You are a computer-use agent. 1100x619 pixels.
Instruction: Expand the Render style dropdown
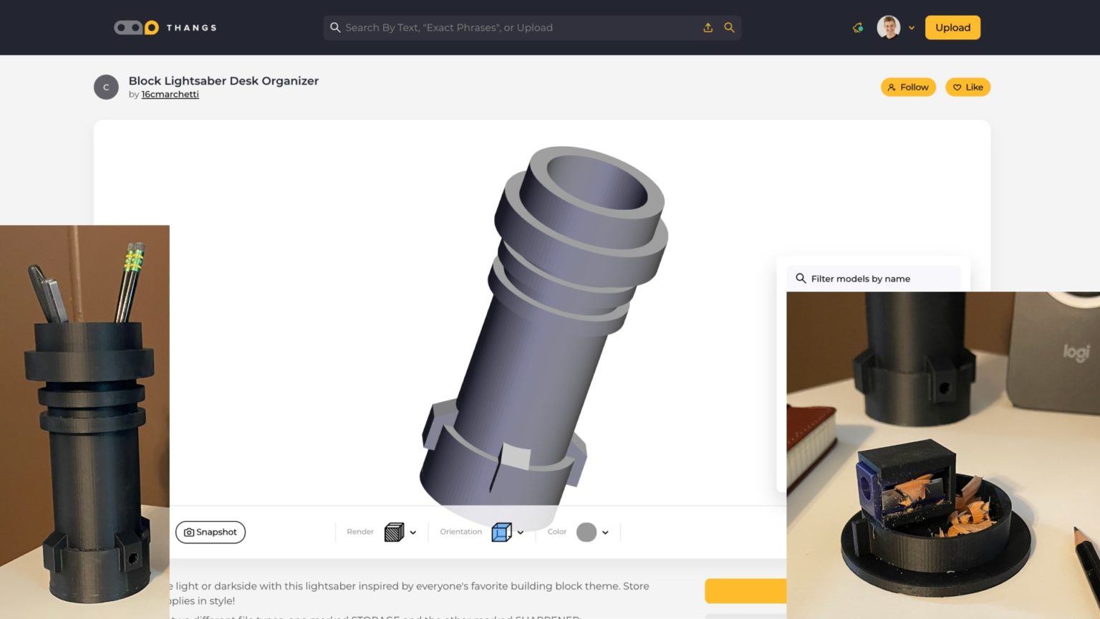tap(413, 532)
